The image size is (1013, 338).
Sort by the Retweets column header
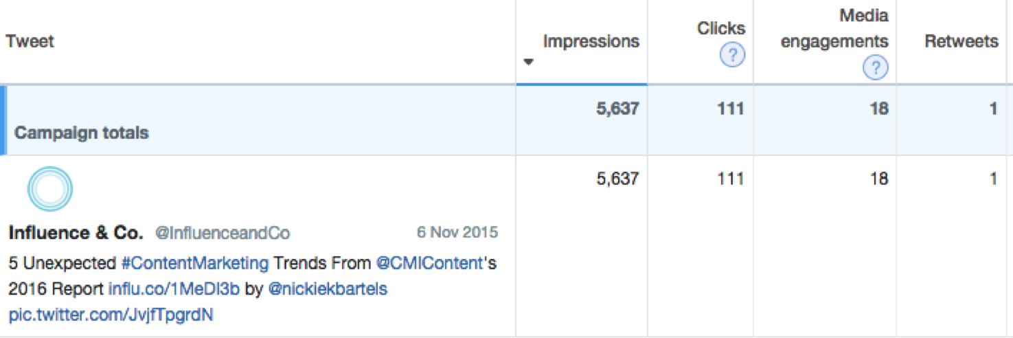pos(961,41)
